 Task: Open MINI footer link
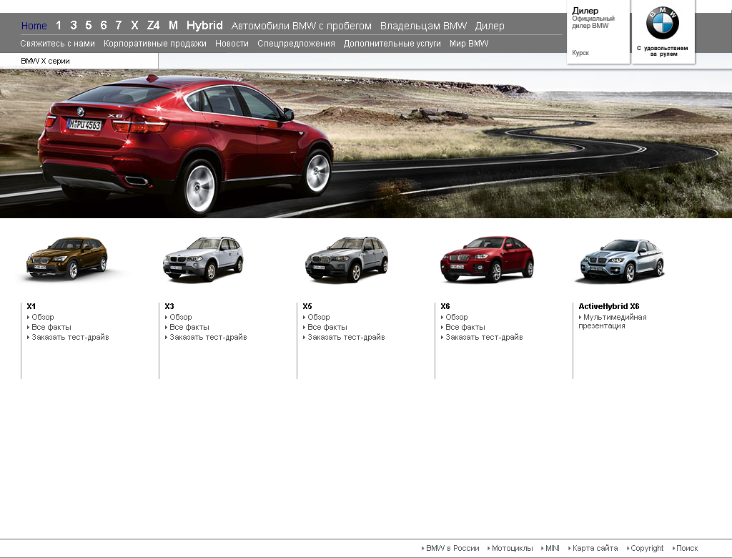(x=553, y=548)
